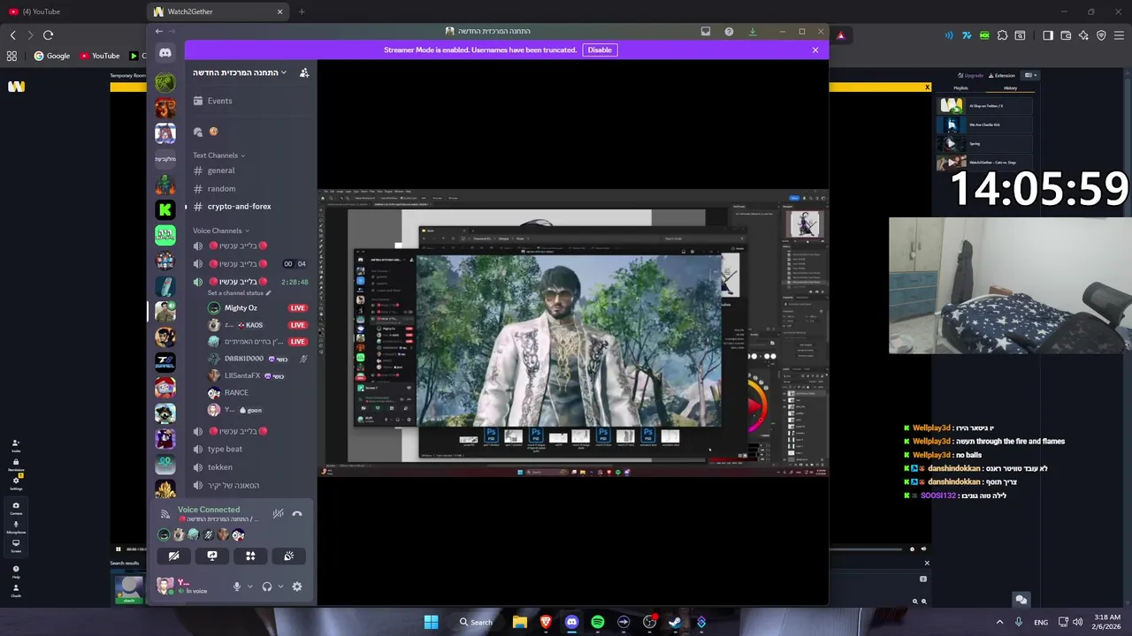Open the general text channel
Image resolution: width=1132 pixels, height=636 pixels.
[220, 170]
